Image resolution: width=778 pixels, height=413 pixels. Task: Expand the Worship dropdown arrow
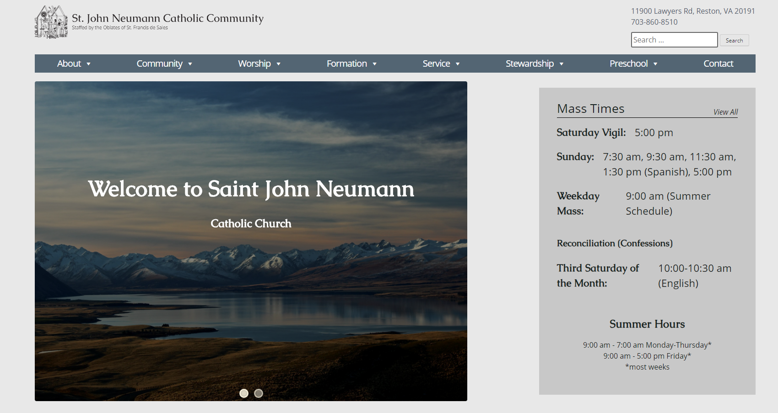point(278,64)
